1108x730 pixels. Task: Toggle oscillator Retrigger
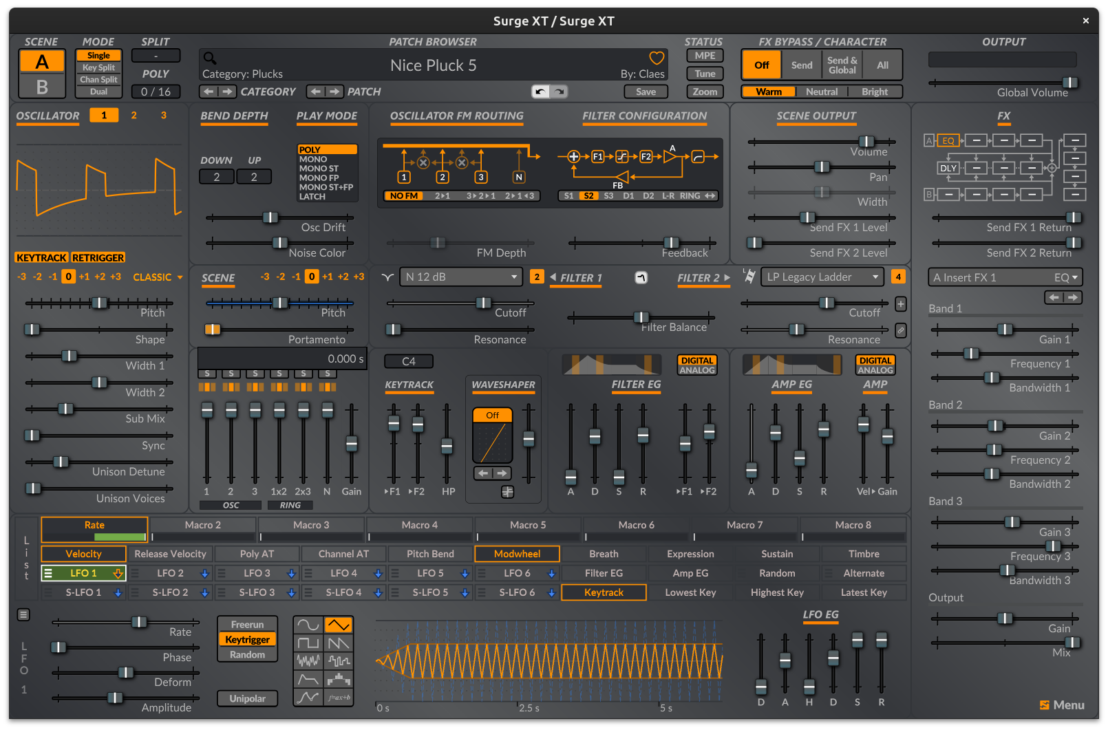coord(98,257)
